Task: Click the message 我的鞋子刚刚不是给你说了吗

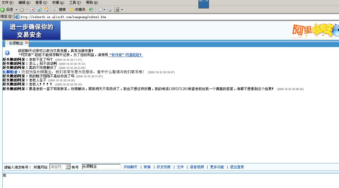Action: pyautogui.click(x=52, y=76)
